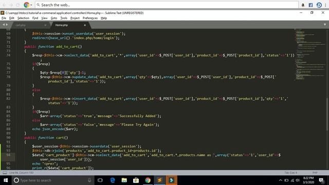329x185 pixels.
Task: Open the Facebook extension icon
Action: click(310, 5)
